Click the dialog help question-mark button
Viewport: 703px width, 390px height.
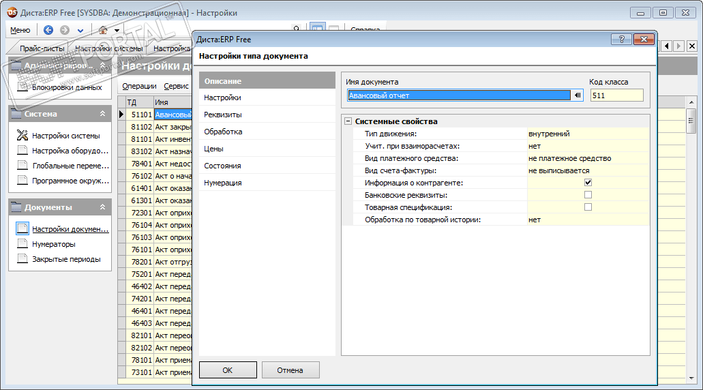tap(621, 40)
